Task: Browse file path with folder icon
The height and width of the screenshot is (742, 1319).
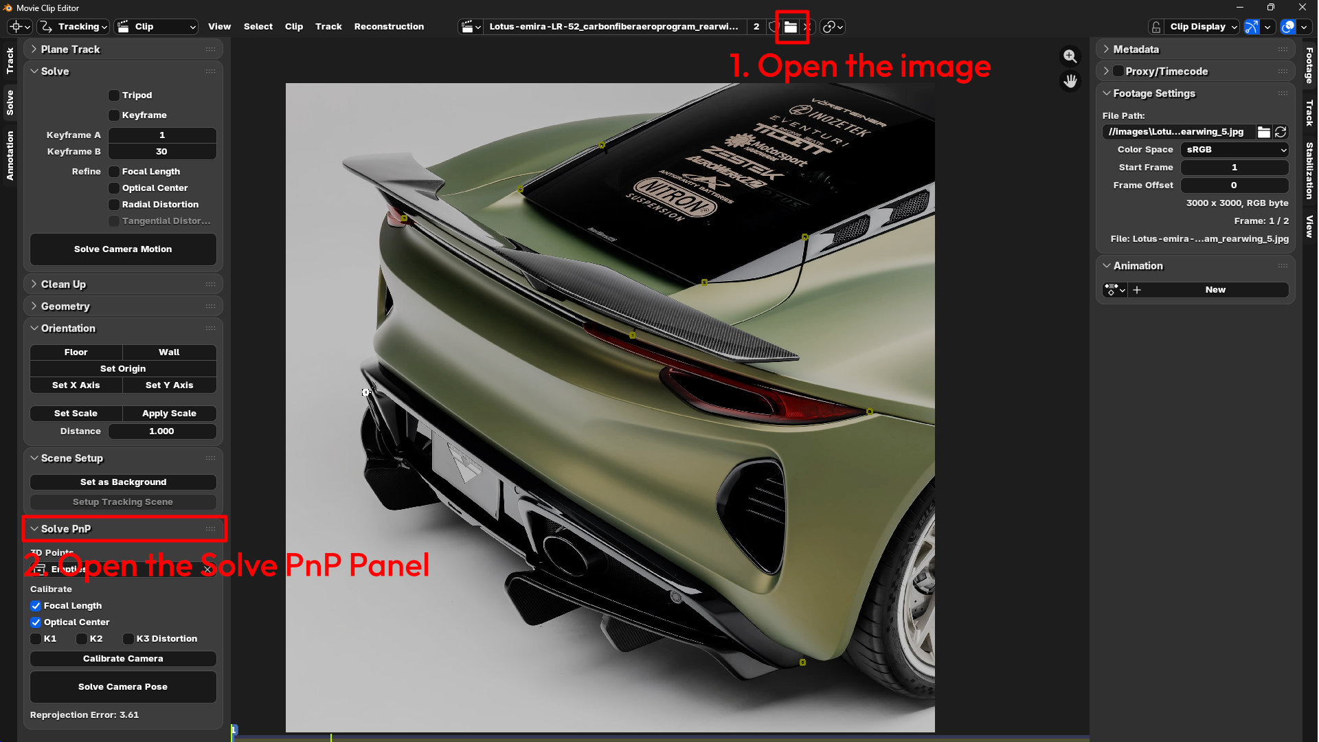Action: coord(1263,132)
